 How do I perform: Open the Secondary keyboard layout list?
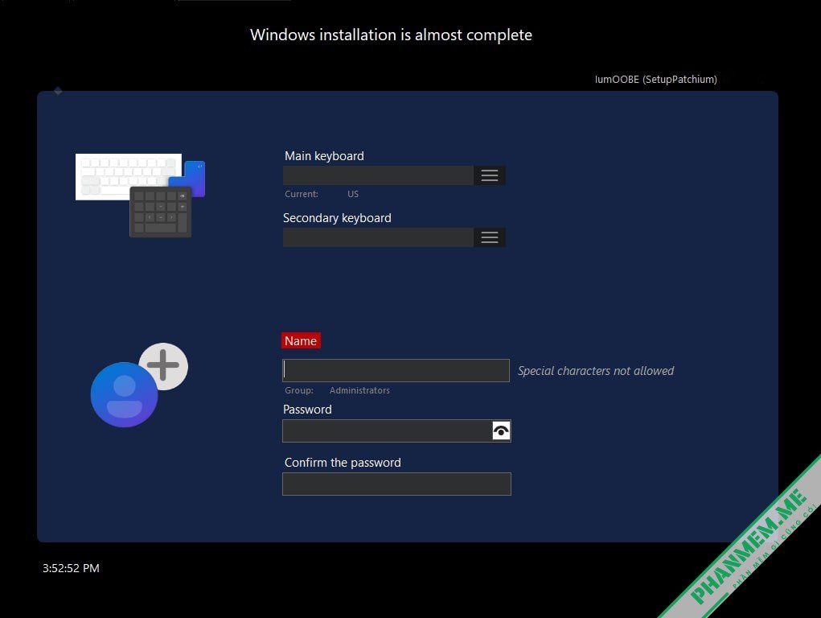[490, 237]
